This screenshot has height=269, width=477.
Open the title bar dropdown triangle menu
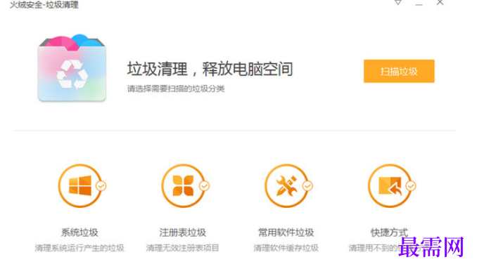(x=397, y=3)
